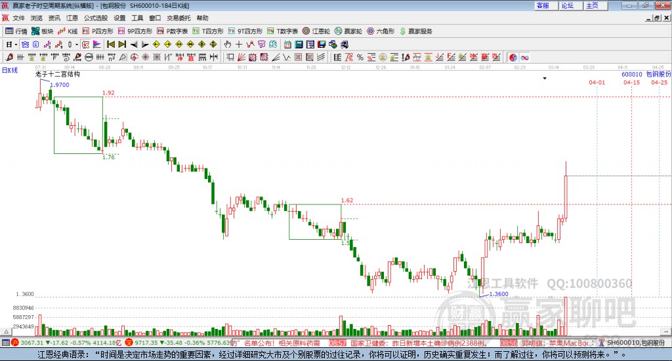The width and height of the screenshot is (672, 361).
Task: Click the save floppy disk icon
Action: pos(322,45)
